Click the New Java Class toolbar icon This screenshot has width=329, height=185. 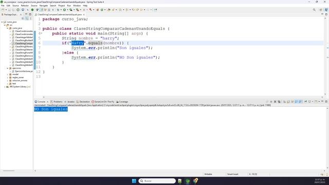click(x=102, y=10)
